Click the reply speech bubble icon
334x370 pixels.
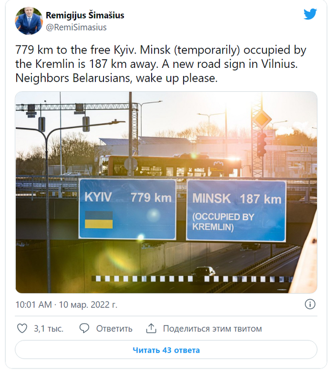tap(84, 328)
